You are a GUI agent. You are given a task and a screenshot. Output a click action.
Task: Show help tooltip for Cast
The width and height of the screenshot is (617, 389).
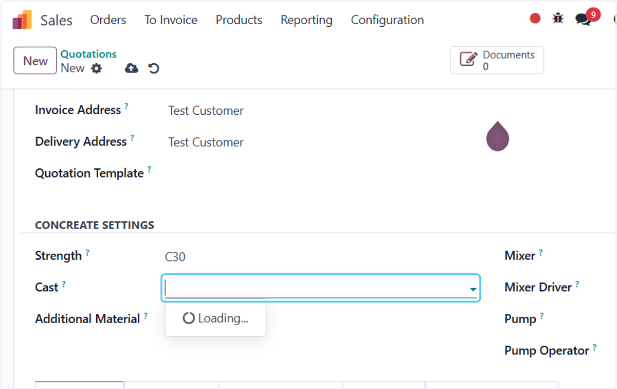click(64, 284)
